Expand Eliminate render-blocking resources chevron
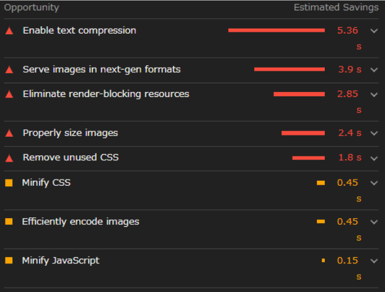The width and height of the screenshot is (385, 292). click(x=374, y=94)
